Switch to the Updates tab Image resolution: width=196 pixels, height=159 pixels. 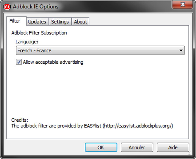pos(37,22)
